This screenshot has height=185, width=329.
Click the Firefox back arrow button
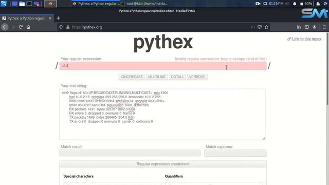coord(5,27)
